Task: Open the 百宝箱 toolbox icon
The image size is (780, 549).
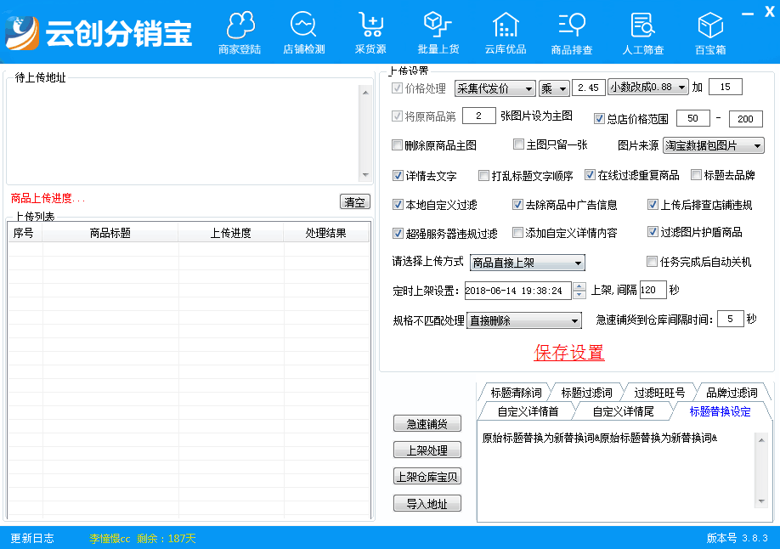Action: (x=710, y=32)
